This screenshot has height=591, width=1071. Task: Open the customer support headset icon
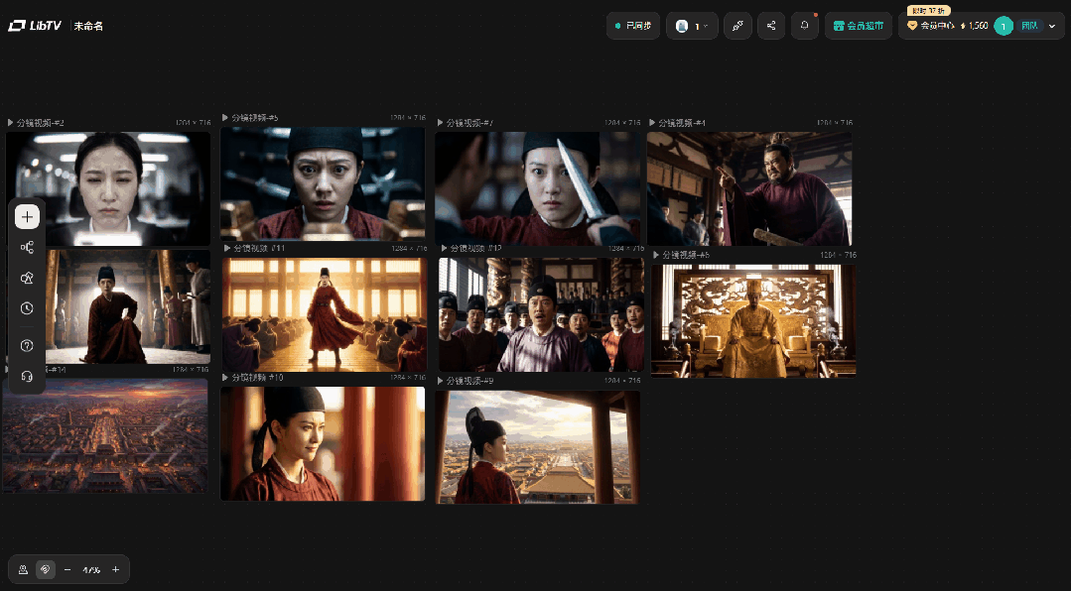28,376
